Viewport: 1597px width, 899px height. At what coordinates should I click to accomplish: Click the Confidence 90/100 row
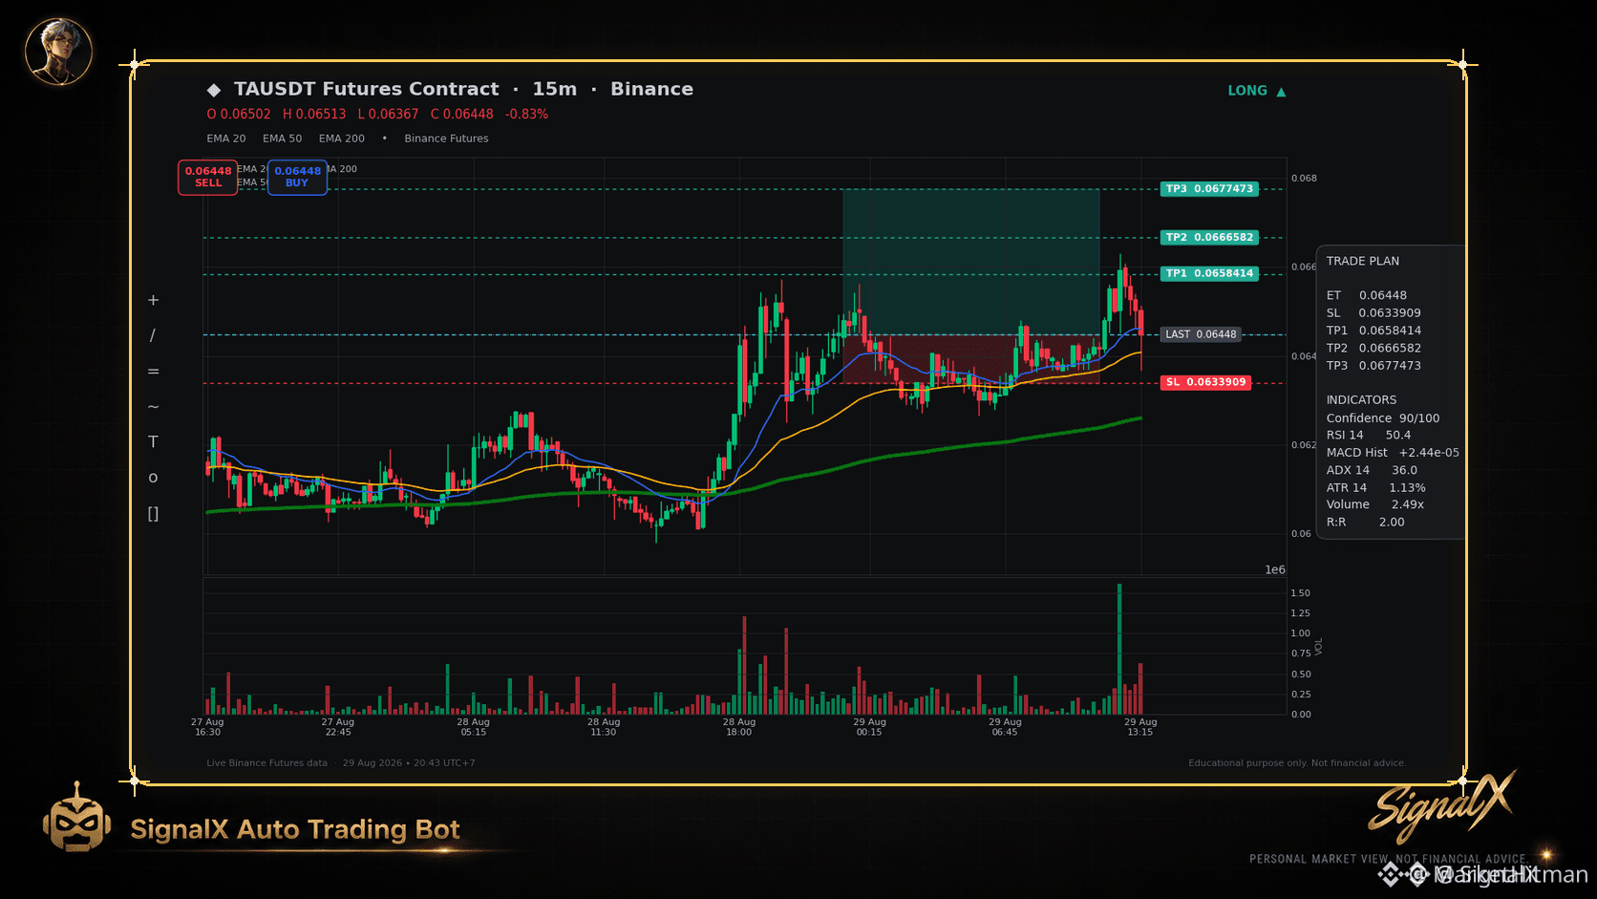1382,418
